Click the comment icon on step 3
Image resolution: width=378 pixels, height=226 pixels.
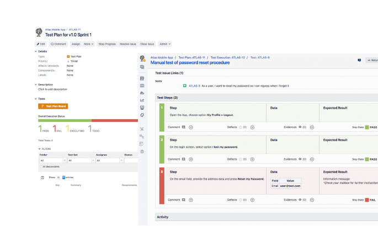[184, 200]
